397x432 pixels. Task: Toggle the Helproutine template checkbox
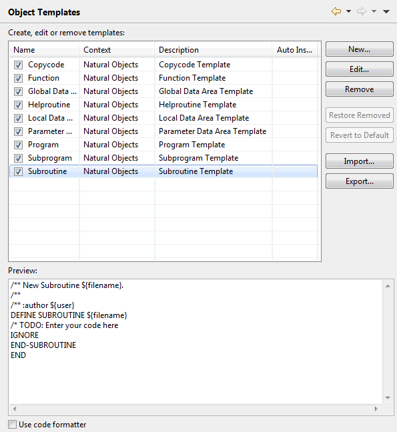[x=18, y=105]
